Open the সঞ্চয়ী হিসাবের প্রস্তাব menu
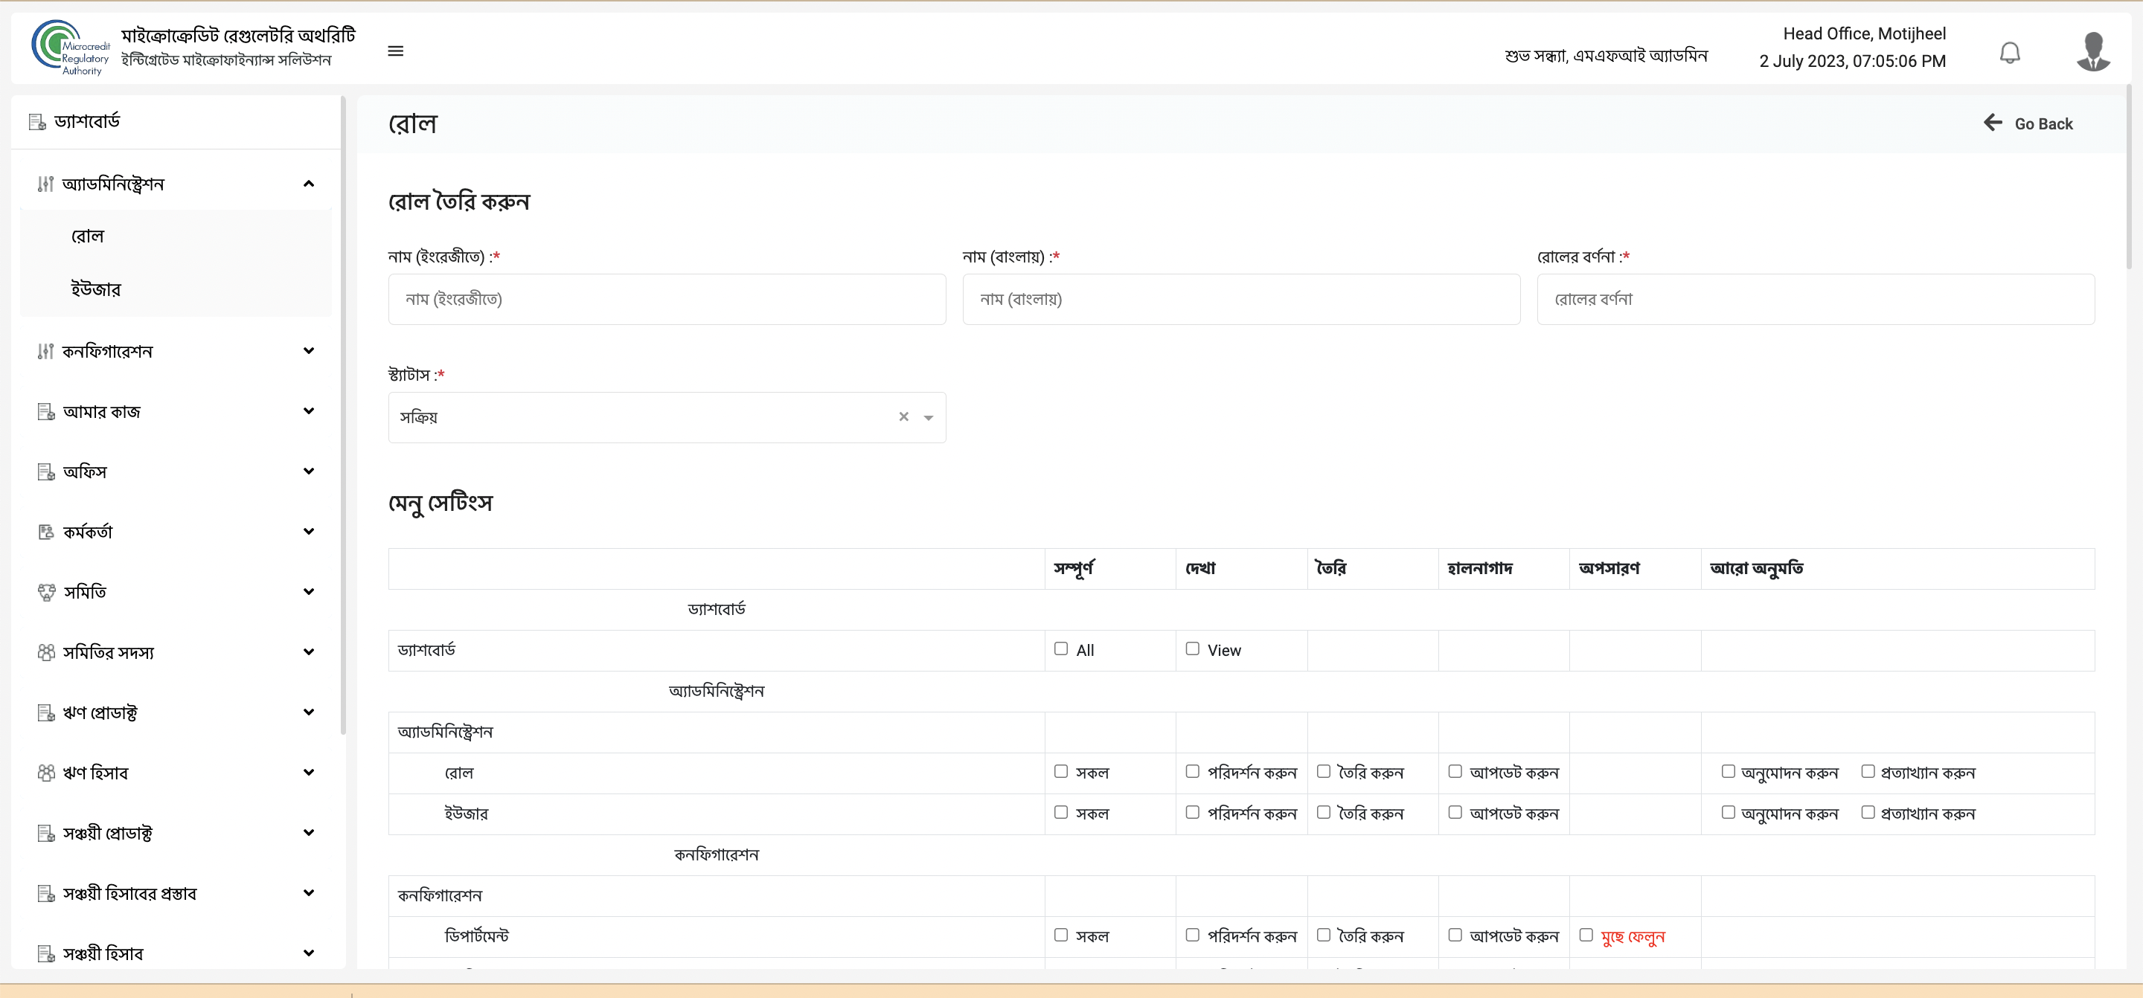The width and height of the screenshot is (2143, 998). 176,893
